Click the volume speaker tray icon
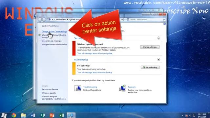This screenshot has height=118, width=210. (x=190, y=115)
